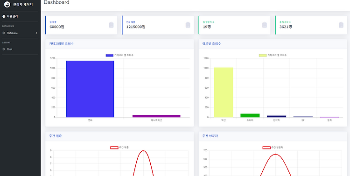350x176 pixels.
Task: Toggle the blue legend of category chart
Action: tap(119, 55)
